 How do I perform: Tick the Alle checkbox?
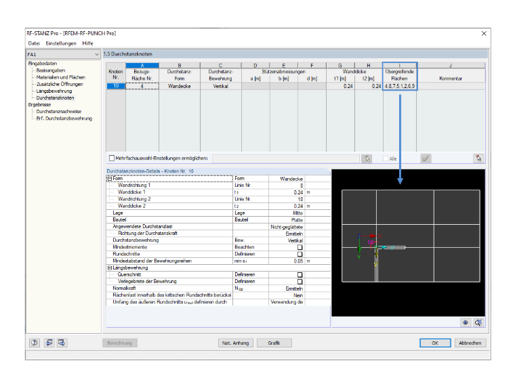pos(386,158)
